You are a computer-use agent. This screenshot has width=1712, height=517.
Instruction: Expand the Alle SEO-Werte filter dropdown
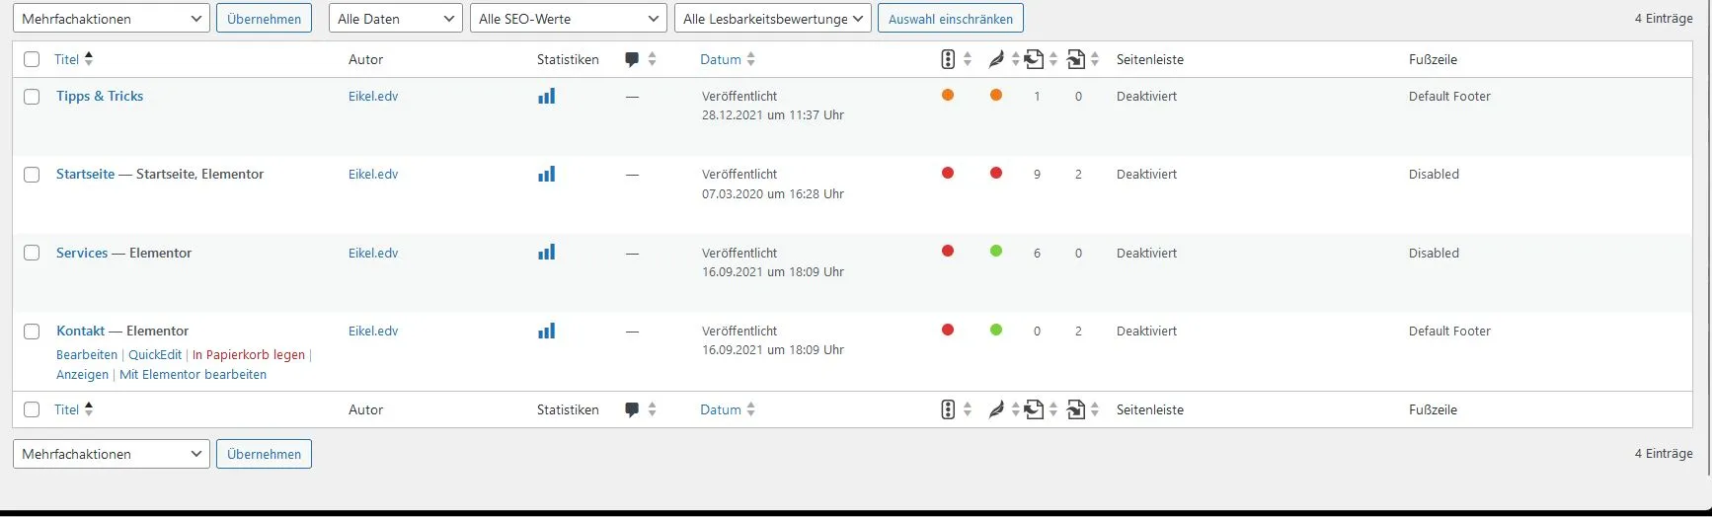point(569,19)
